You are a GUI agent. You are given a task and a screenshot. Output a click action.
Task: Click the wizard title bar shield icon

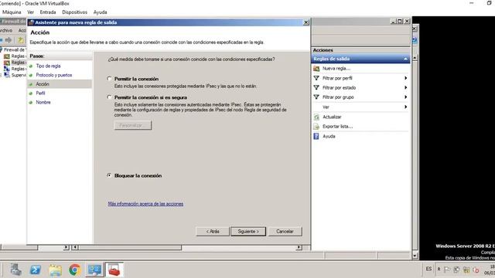click(x=31, y=22)
